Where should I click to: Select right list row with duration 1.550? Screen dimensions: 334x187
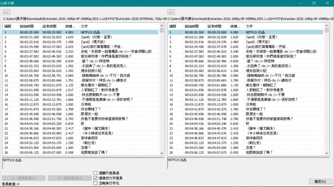point(246,71)
